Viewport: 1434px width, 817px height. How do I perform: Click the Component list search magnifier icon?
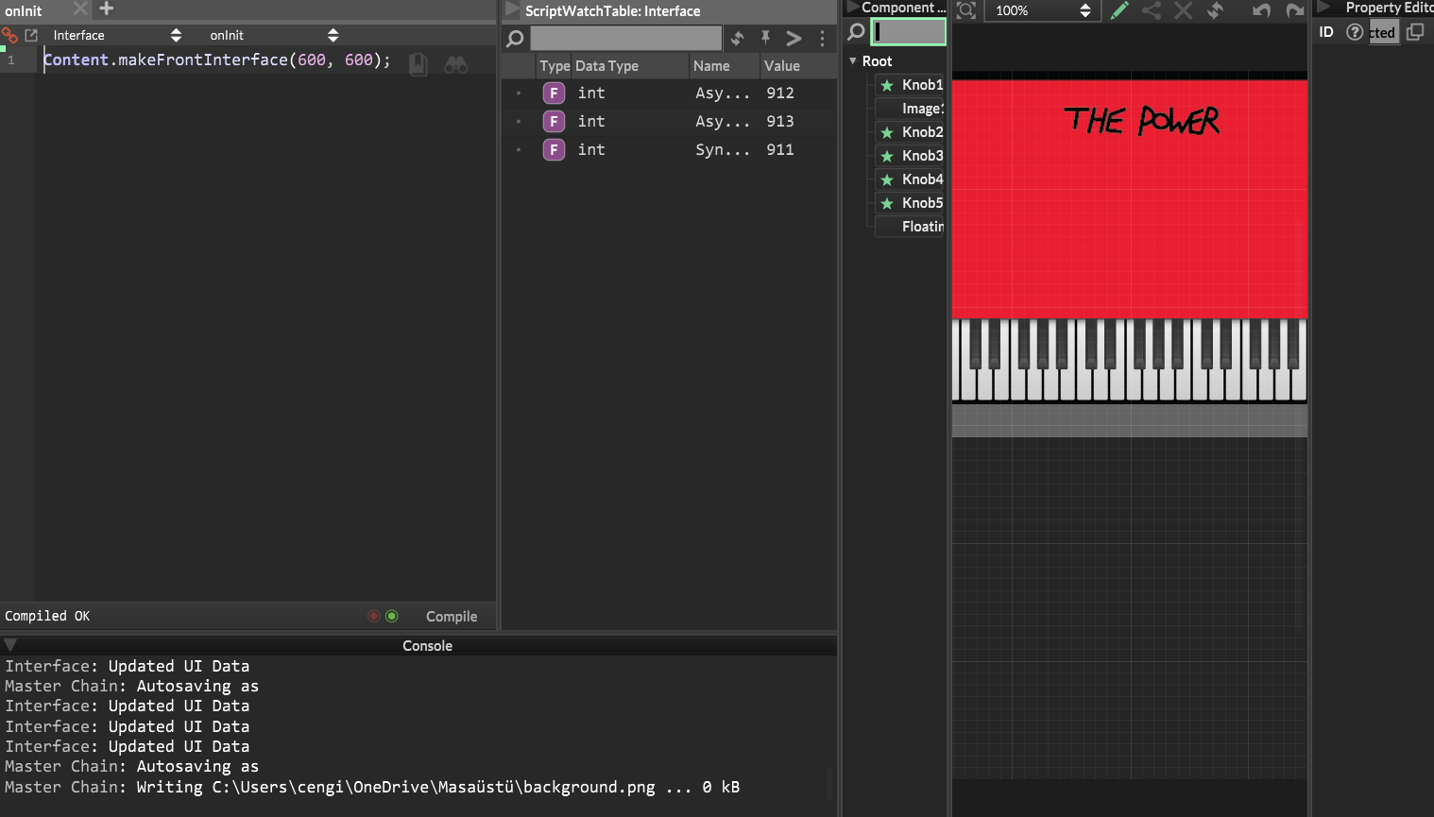(856, 32)
